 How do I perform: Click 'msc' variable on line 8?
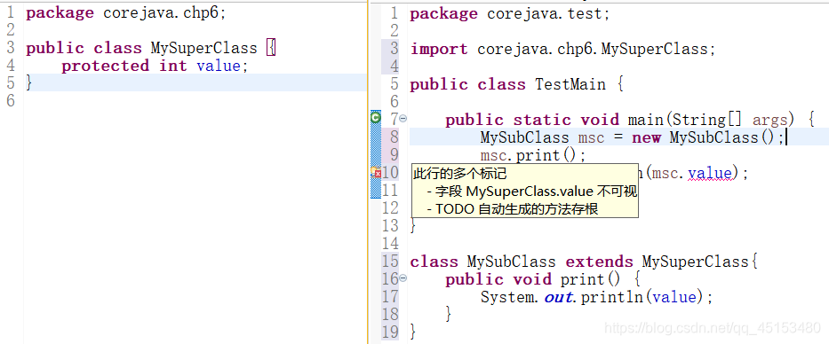click(591, 138)
